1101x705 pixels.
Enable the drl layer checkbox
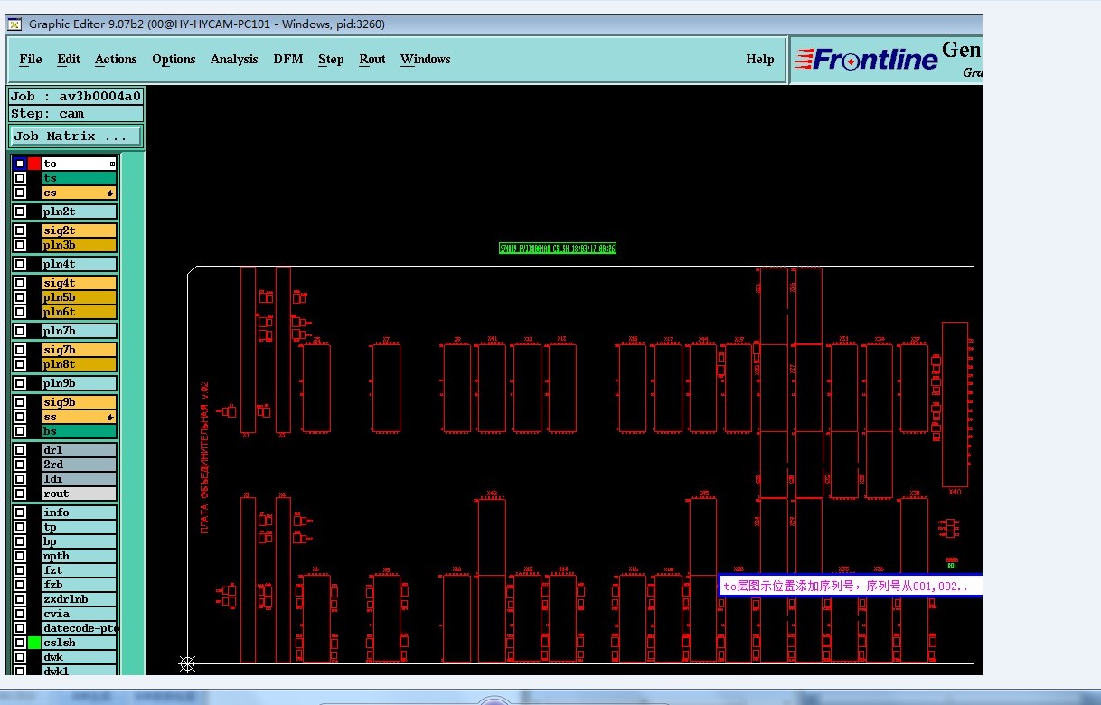pyautogui.click(x=20, y=450)
